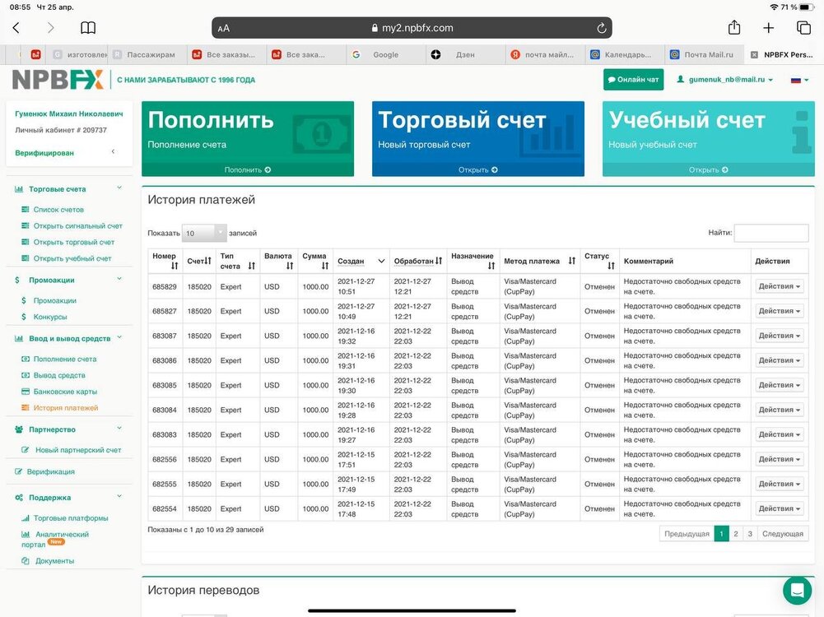Collapse the Поддержка sidebar section
Screen dimensions: 824x617
click(119, 496)
